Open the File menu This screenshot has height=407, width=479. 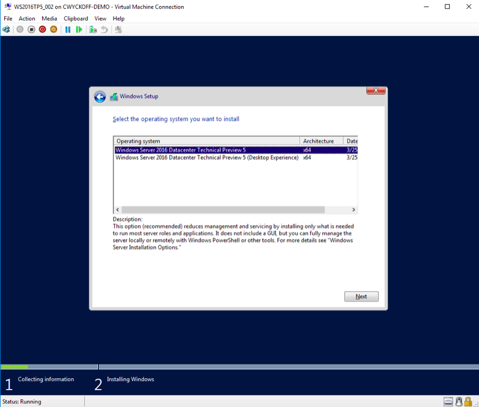click(8, 19)
